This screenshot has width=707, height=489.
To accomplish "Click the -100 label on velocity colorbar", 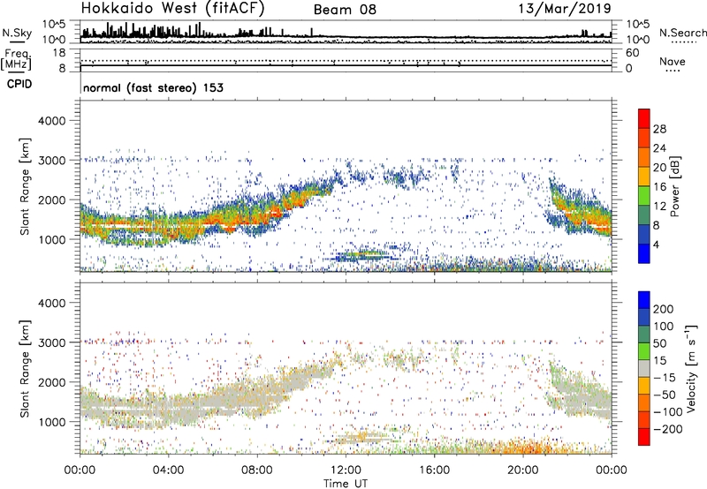I will tap(668, 412).
